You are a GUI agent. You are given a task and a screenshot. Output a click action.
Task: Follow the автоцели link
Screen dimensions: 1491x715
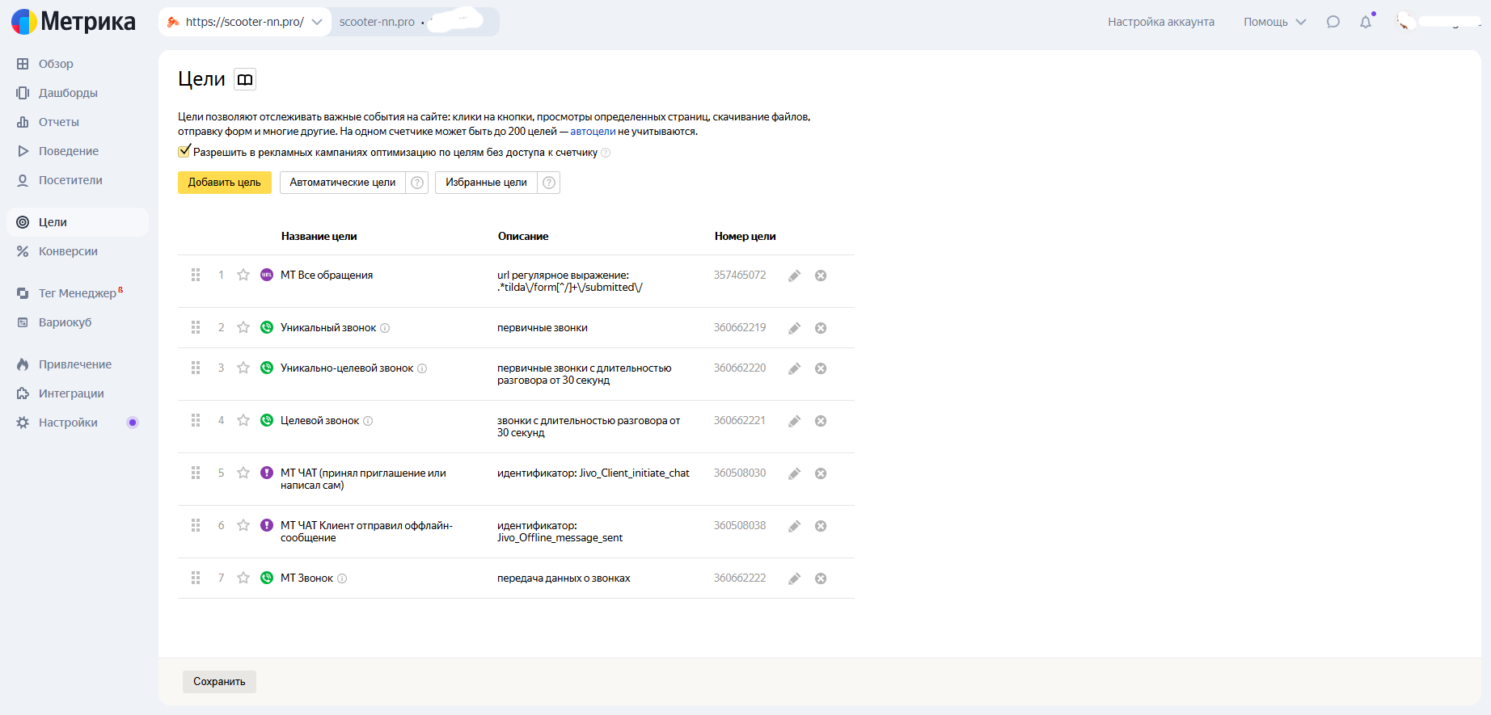click(593, 132)
